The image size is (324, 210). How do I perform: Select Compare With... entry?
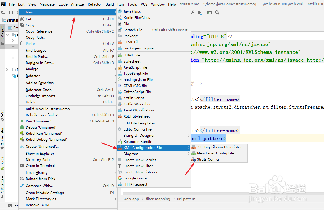tap(68, 186)
